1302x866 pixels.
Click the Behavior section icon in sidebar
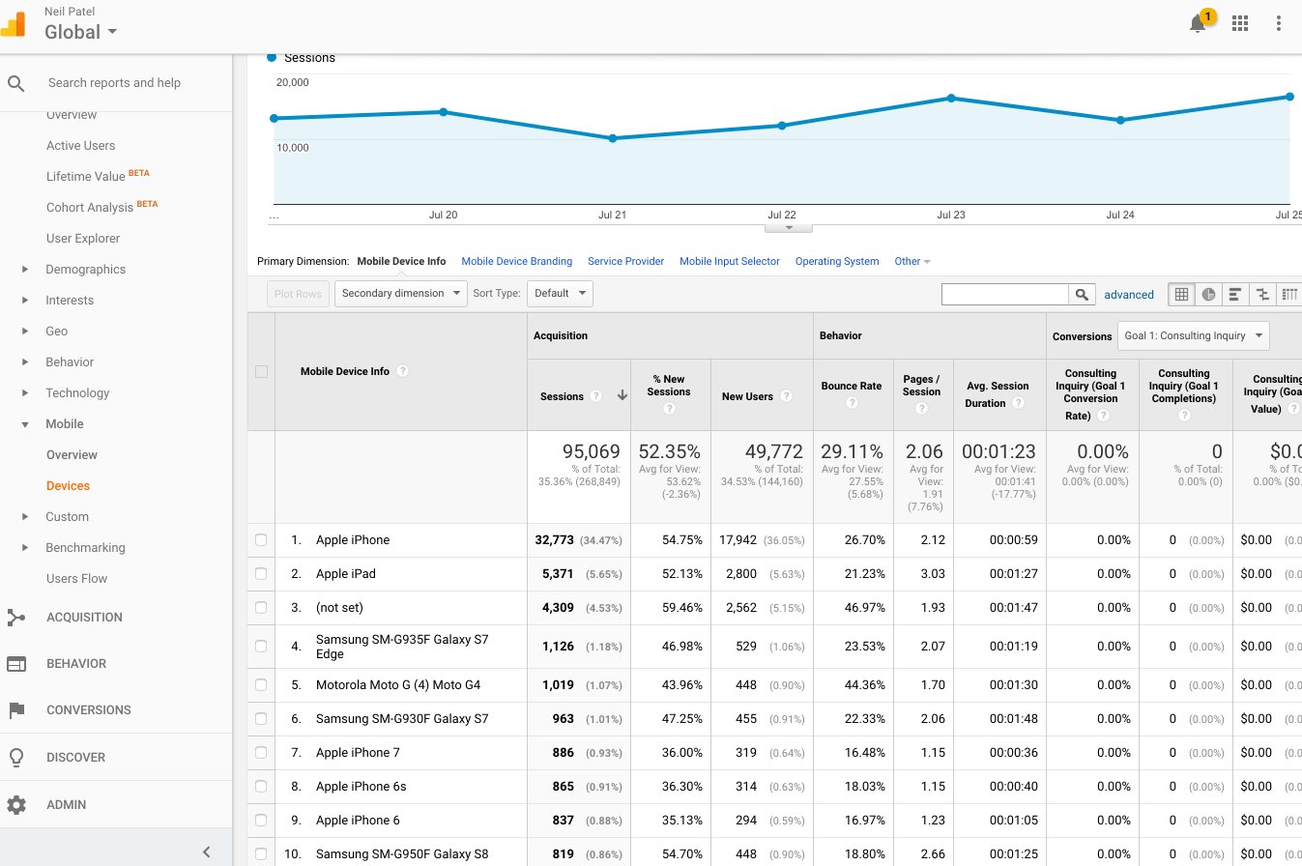(x=15, y=664)
